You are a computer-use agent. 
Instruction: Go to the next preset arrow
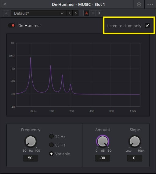[x=76, y=13]
